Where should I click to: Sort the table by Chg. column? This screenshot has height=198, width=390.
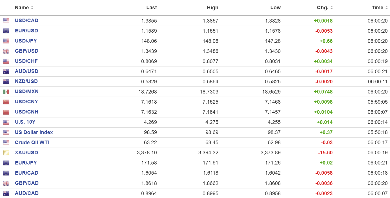coord(325,8)
